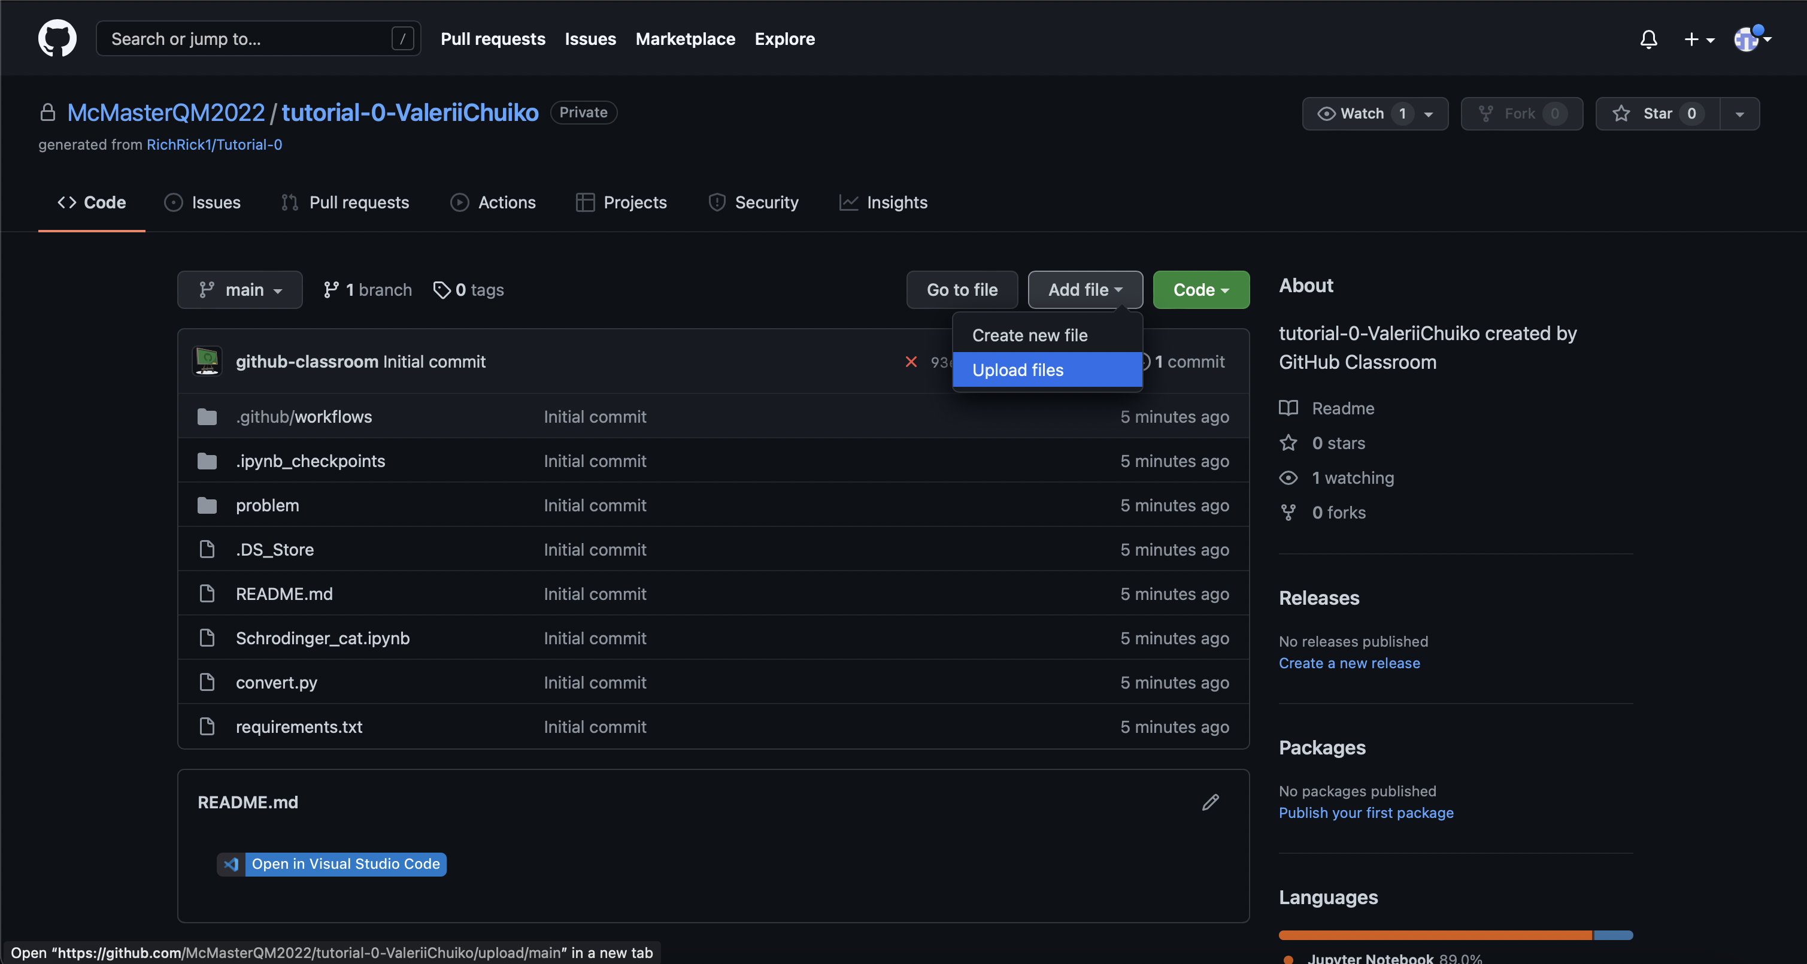The height and width of the screenshot is (964, 1807).
Task: Click the tag icon beside 0 tags
Action: tap(442, 290)
